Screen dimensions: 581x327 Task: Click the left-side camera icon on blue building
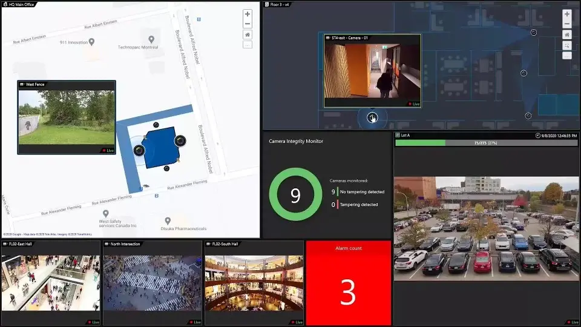coord(139,150)
